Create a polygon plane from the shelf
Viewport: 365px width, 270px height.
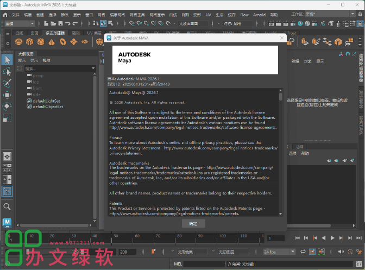click(74, 42)
